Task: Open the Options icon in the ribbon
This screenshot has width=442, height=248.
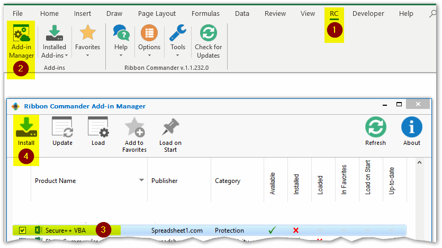Action: [x=149, y=33]
